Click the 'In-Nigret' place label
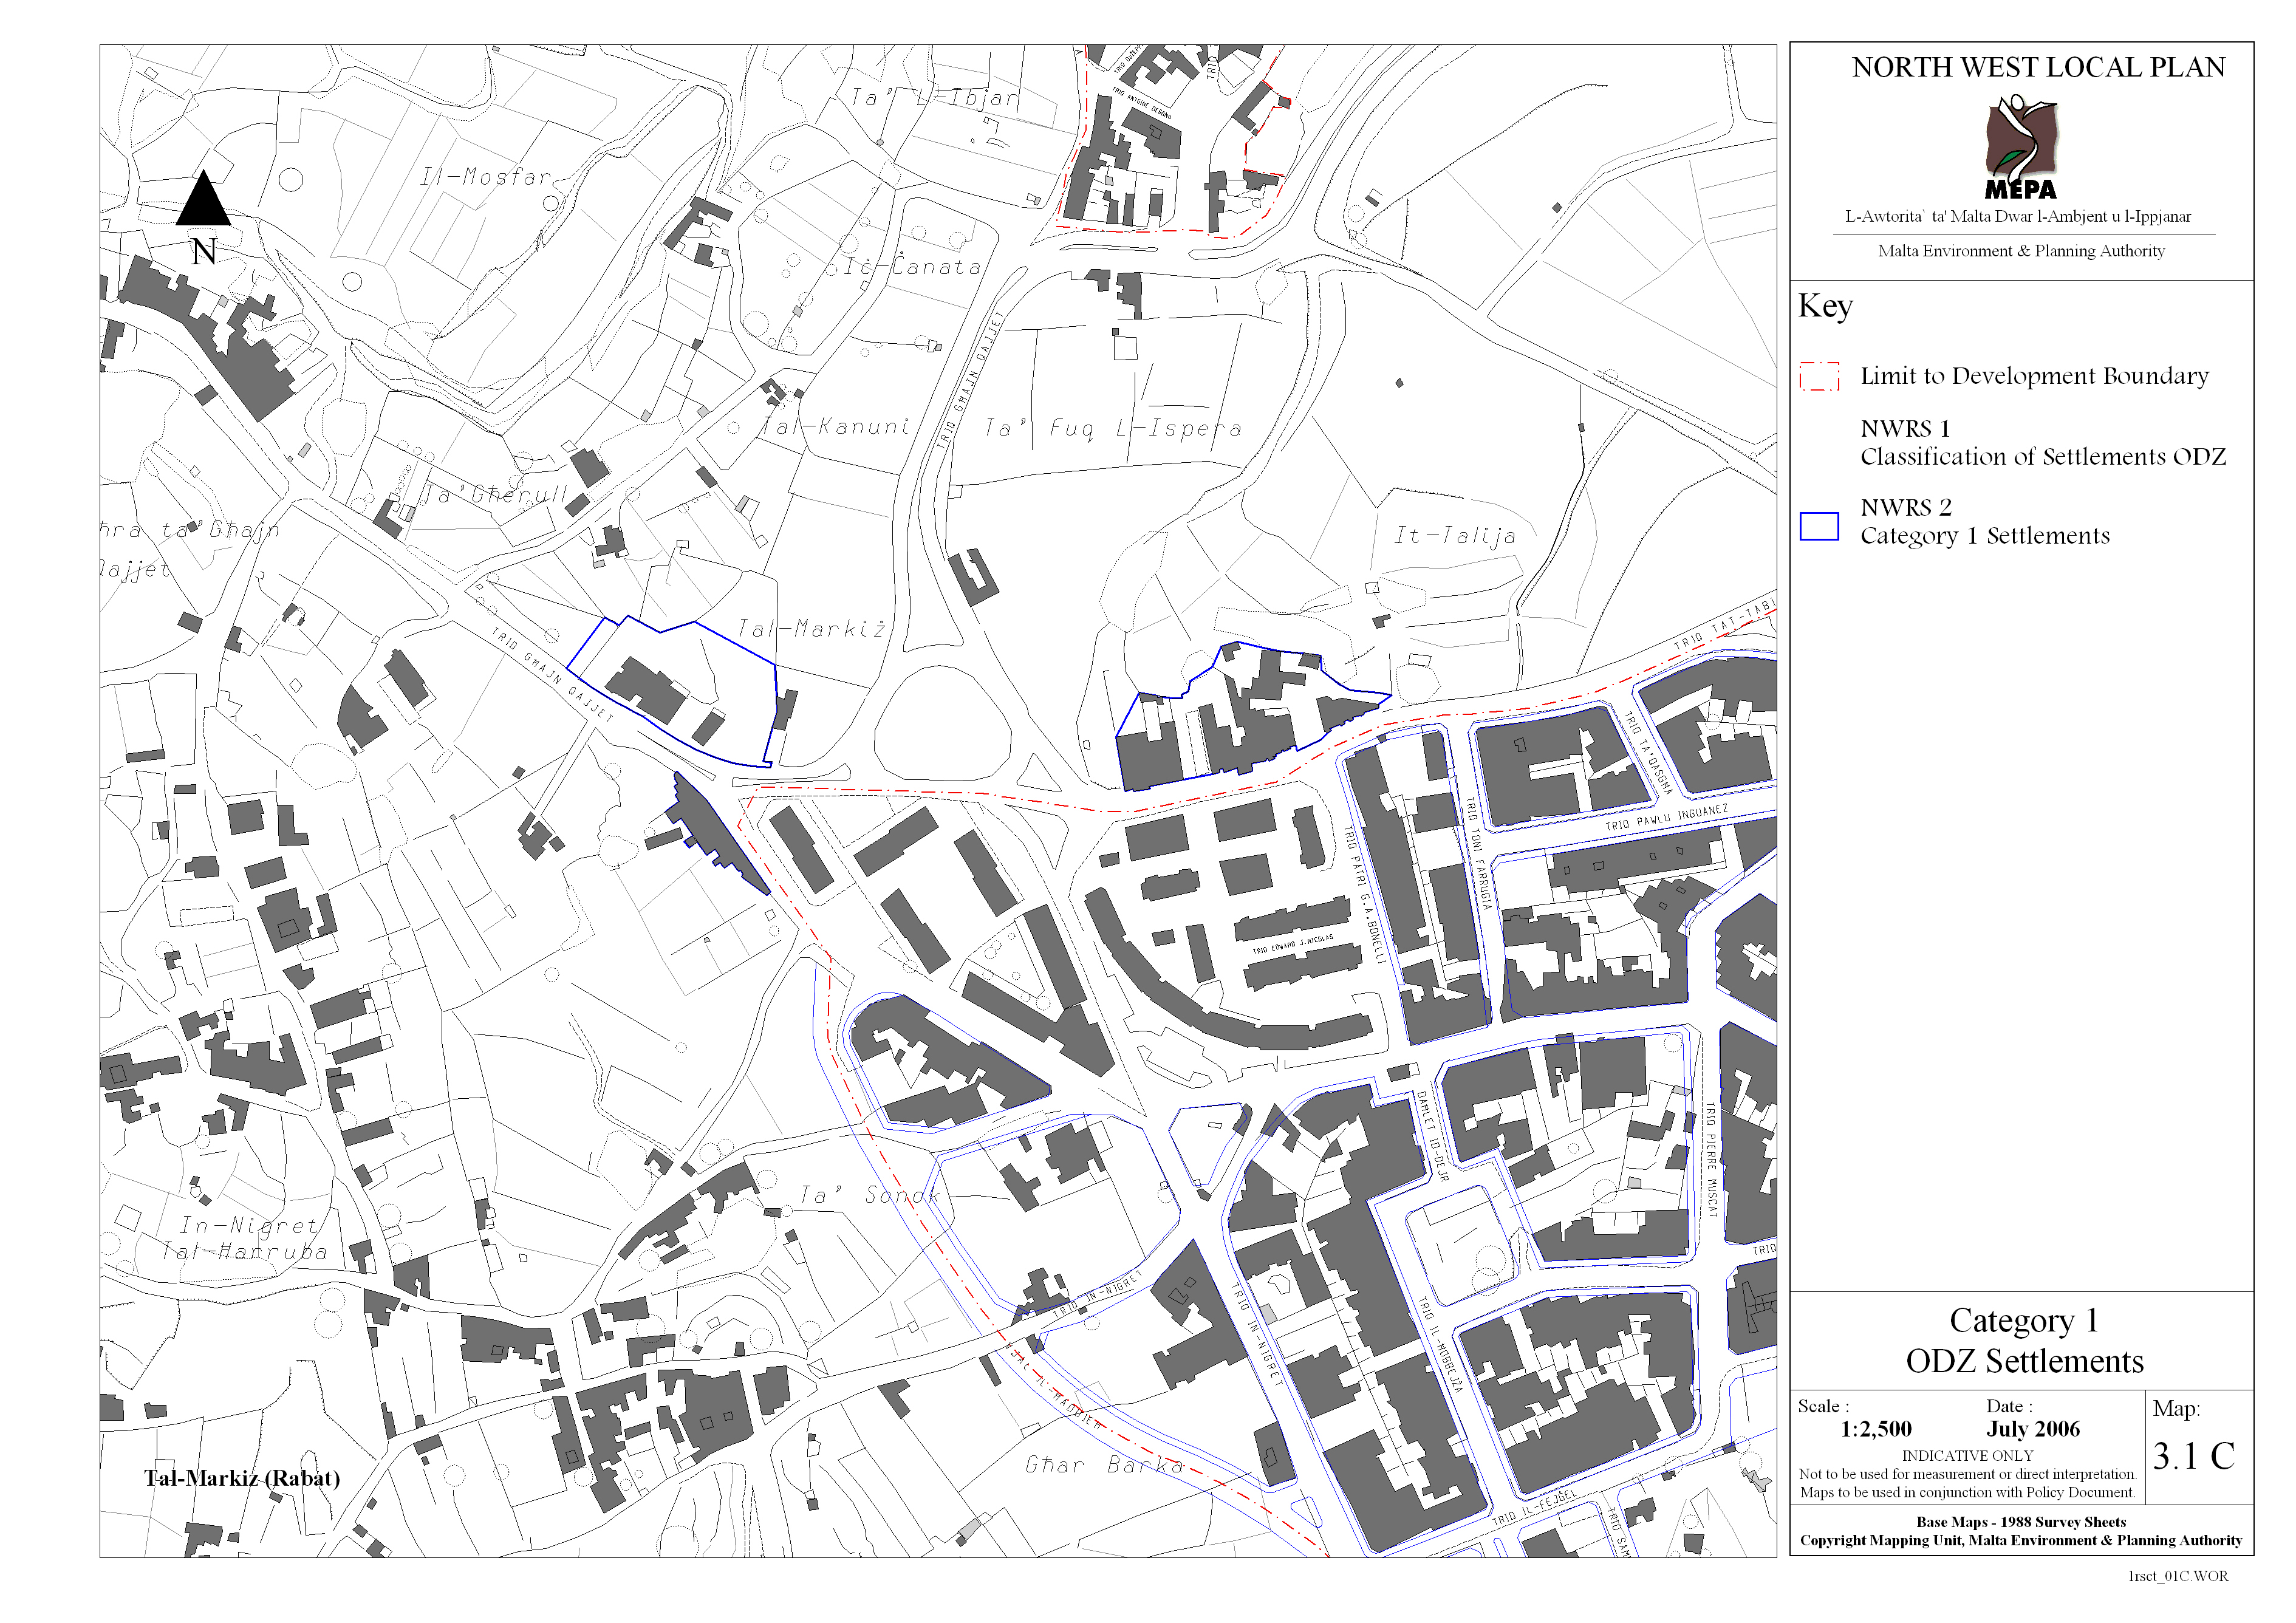The image size is (2296, 1623). click(248, 1225)
